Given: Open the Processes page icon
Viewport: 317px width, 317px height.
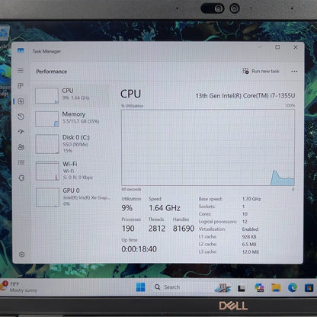Looking at the screenshot, I should pos(21,85).
